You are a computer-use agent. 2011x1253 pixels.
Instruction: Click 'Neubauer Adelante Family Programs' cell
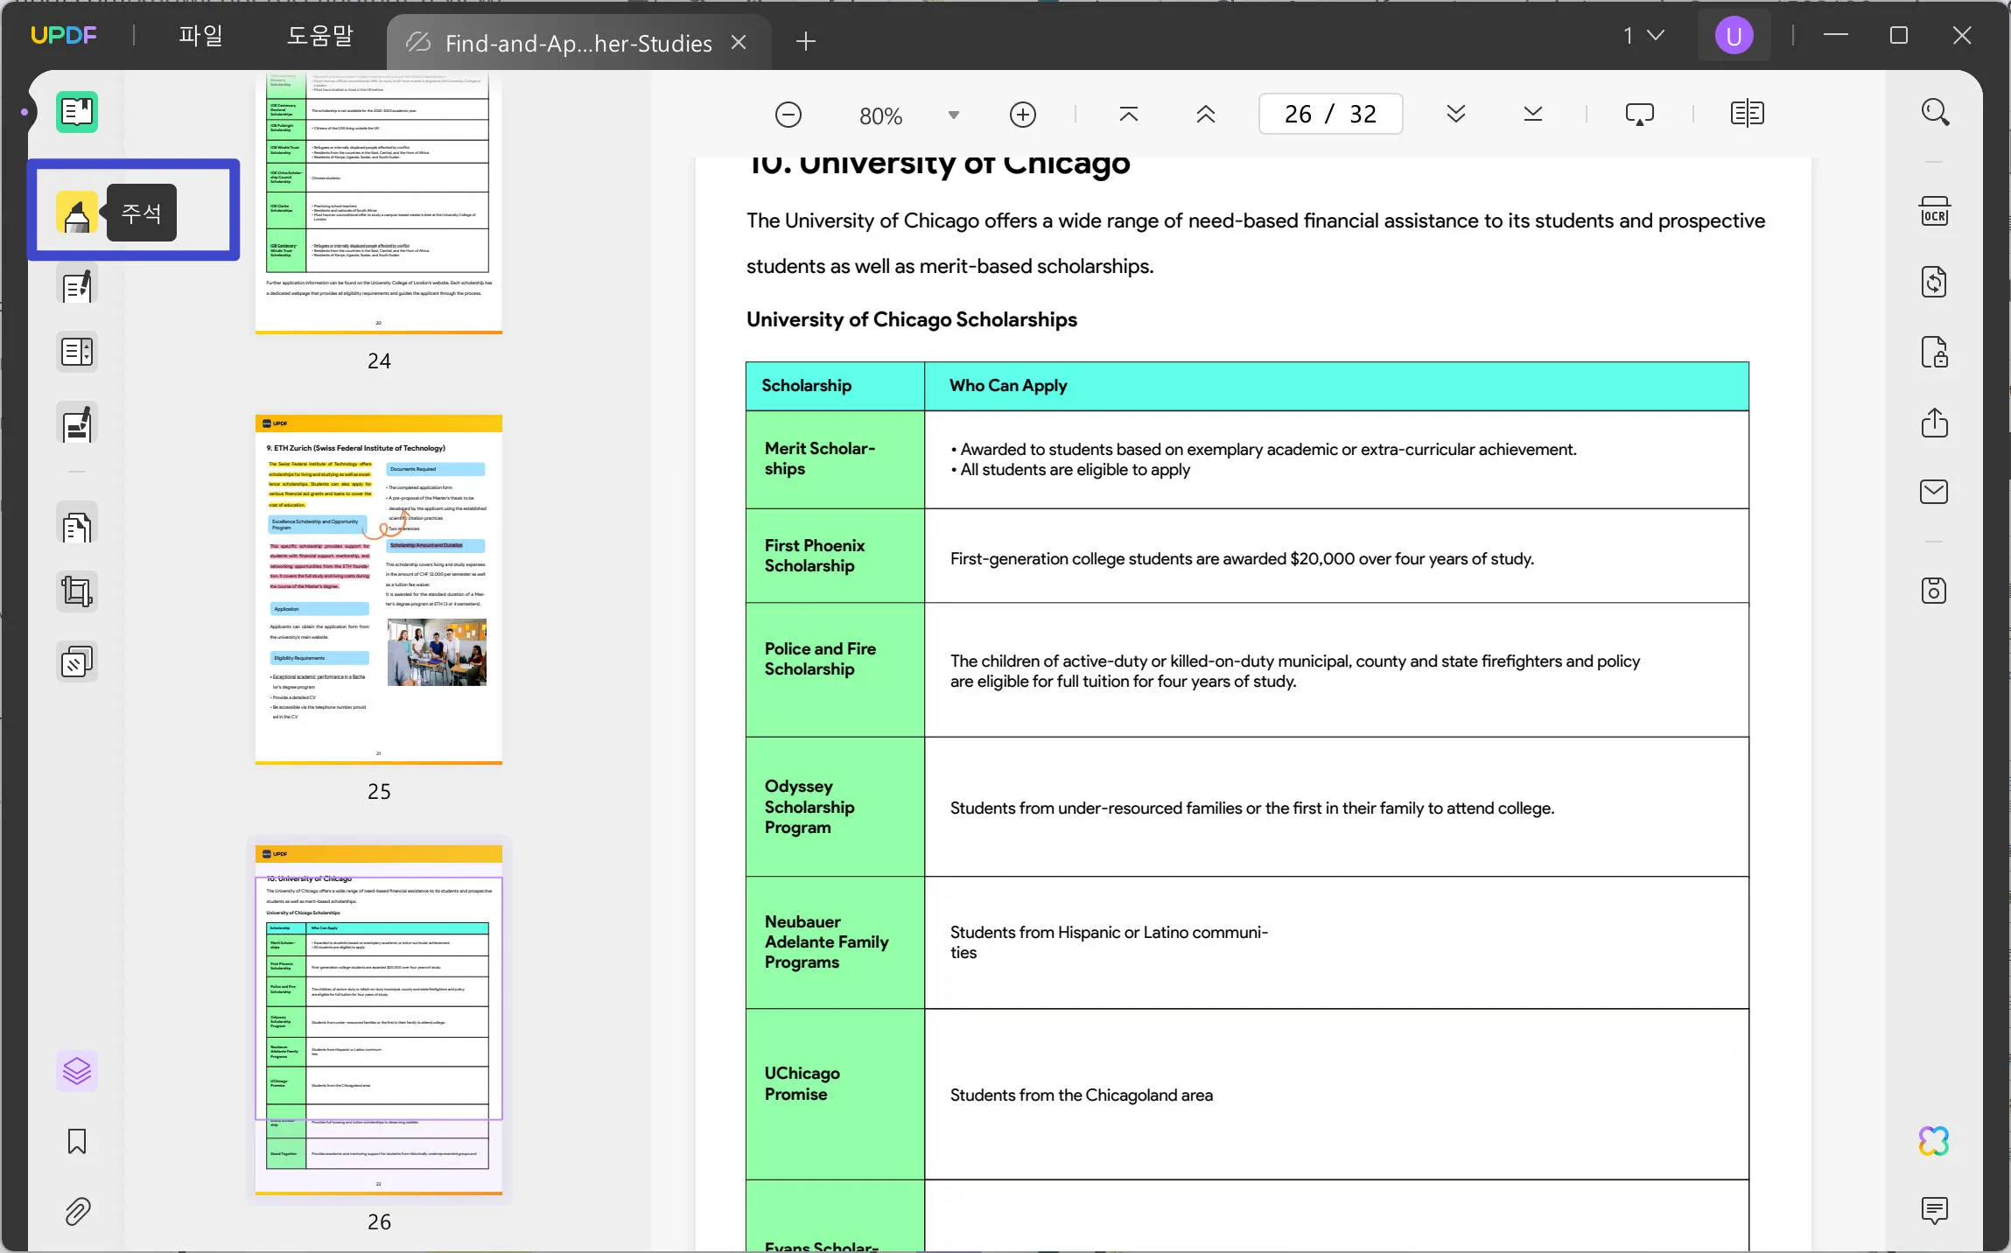click(x=835, y=942)
